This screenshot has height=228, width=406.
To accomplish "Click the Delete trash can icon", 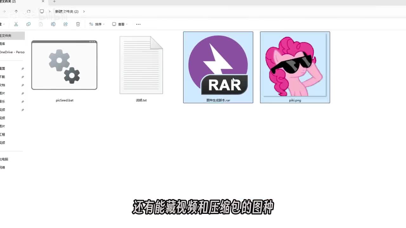I will (78, 24).
